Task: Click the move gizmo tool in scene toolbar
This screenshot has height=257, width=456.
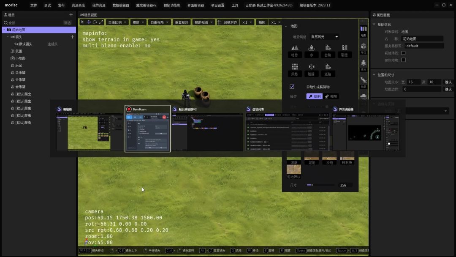Action: (x=89, y=22)
